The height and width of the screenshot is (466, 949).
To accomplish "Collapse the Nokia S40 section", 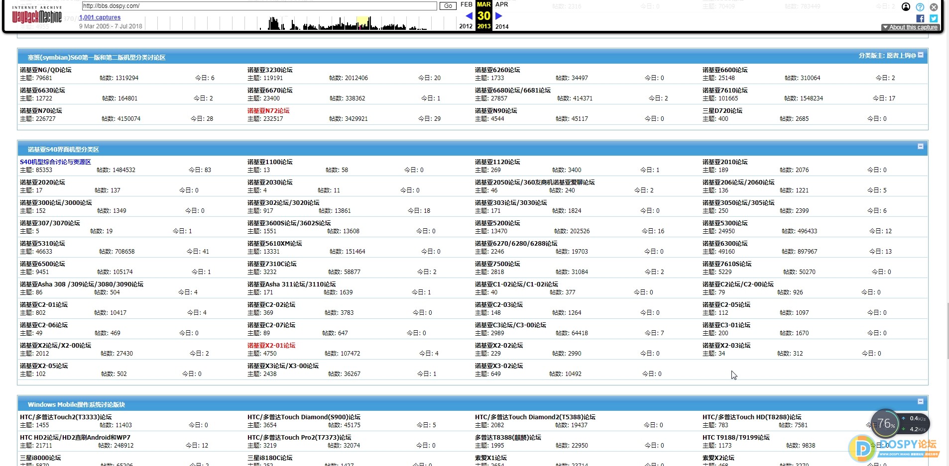I will (x=921, y=146).
